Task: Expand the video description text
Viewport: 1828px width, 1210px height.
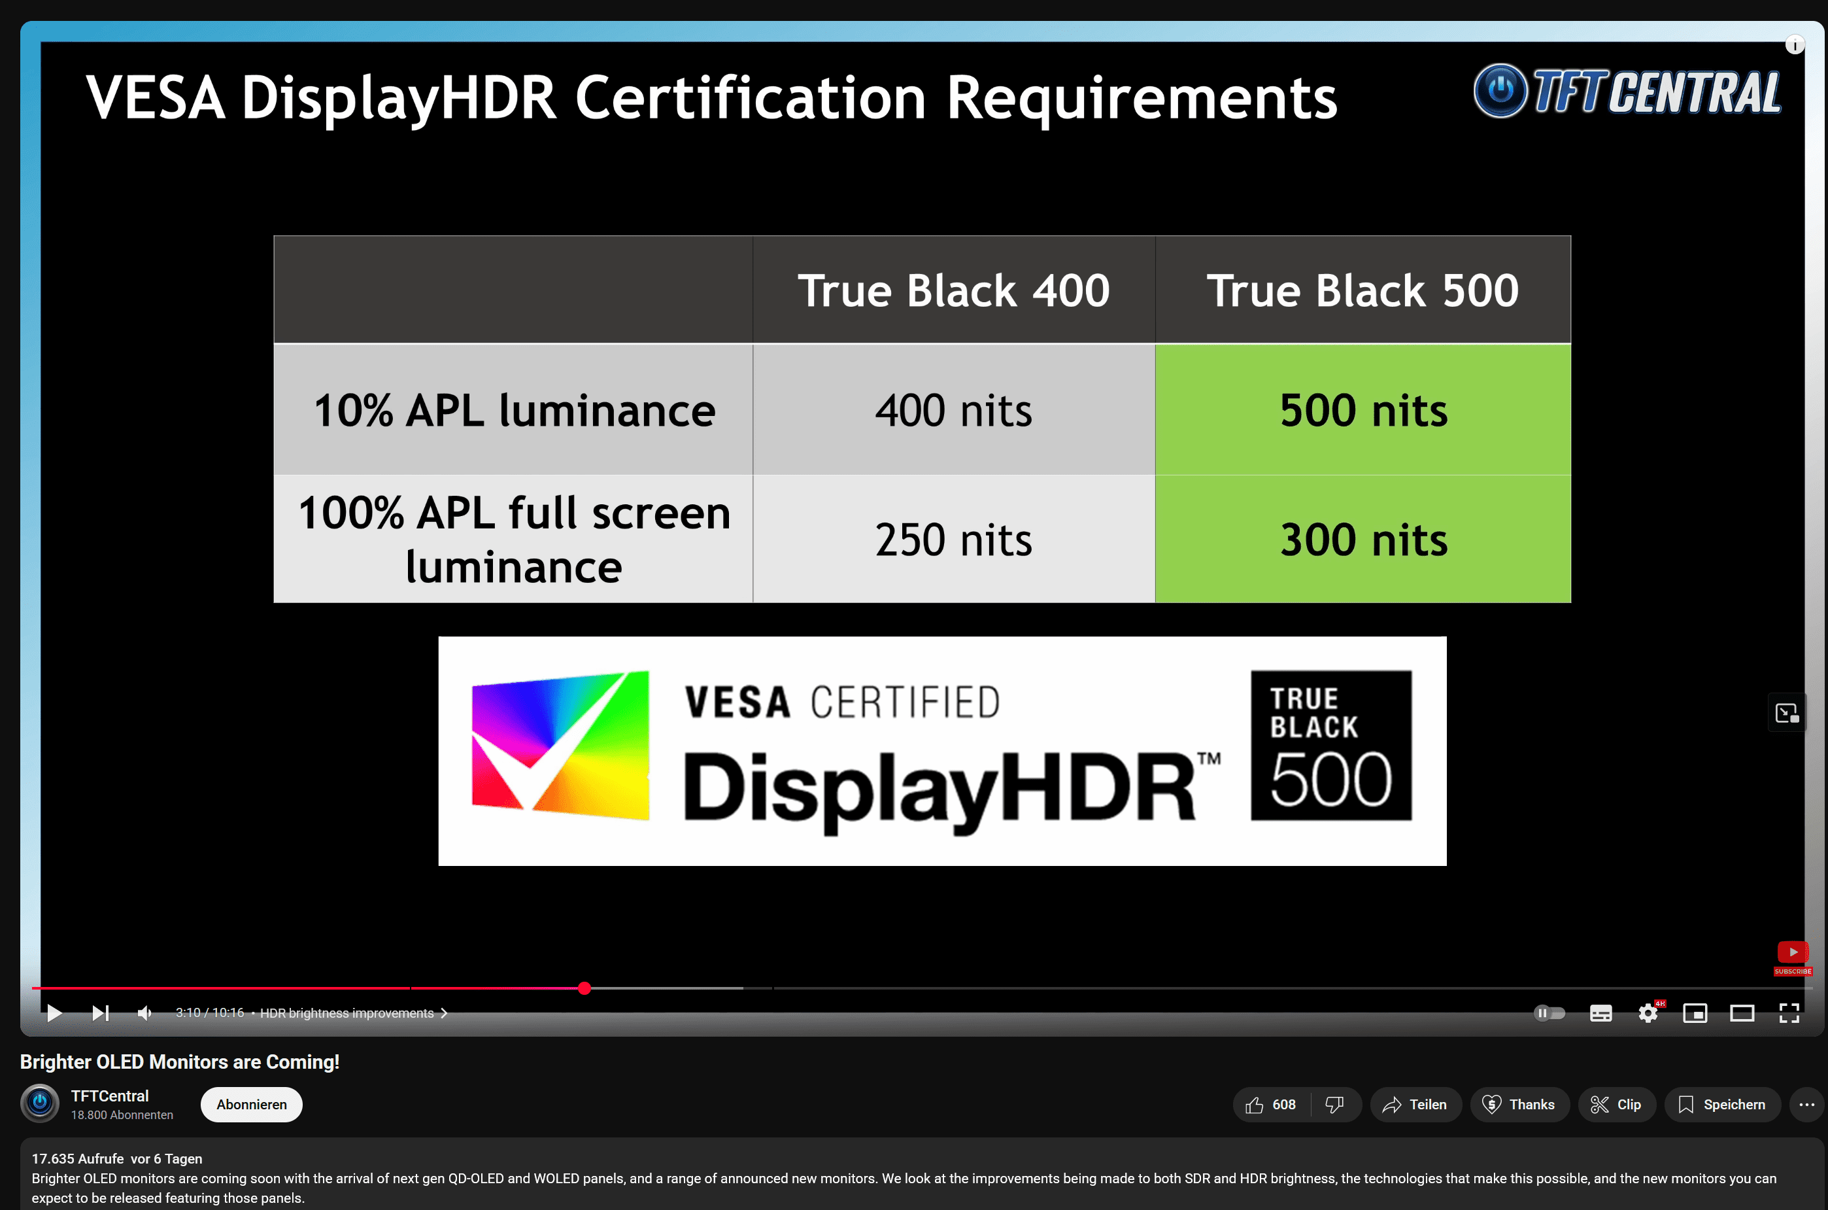Action: (903, 1188)
